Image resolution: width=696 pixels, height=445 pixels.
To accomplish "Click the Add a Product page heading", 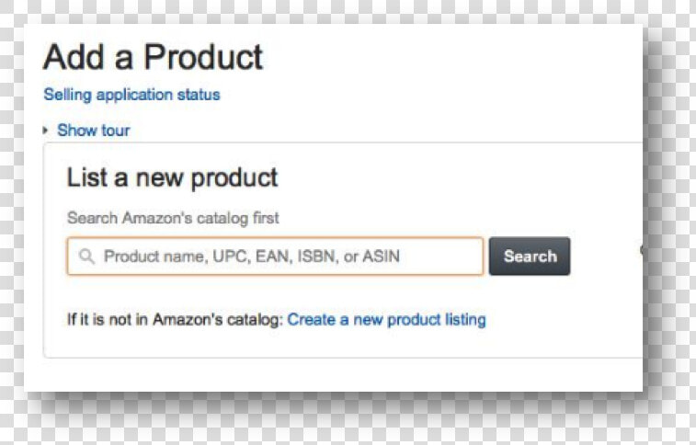I will tap(154, 57).
